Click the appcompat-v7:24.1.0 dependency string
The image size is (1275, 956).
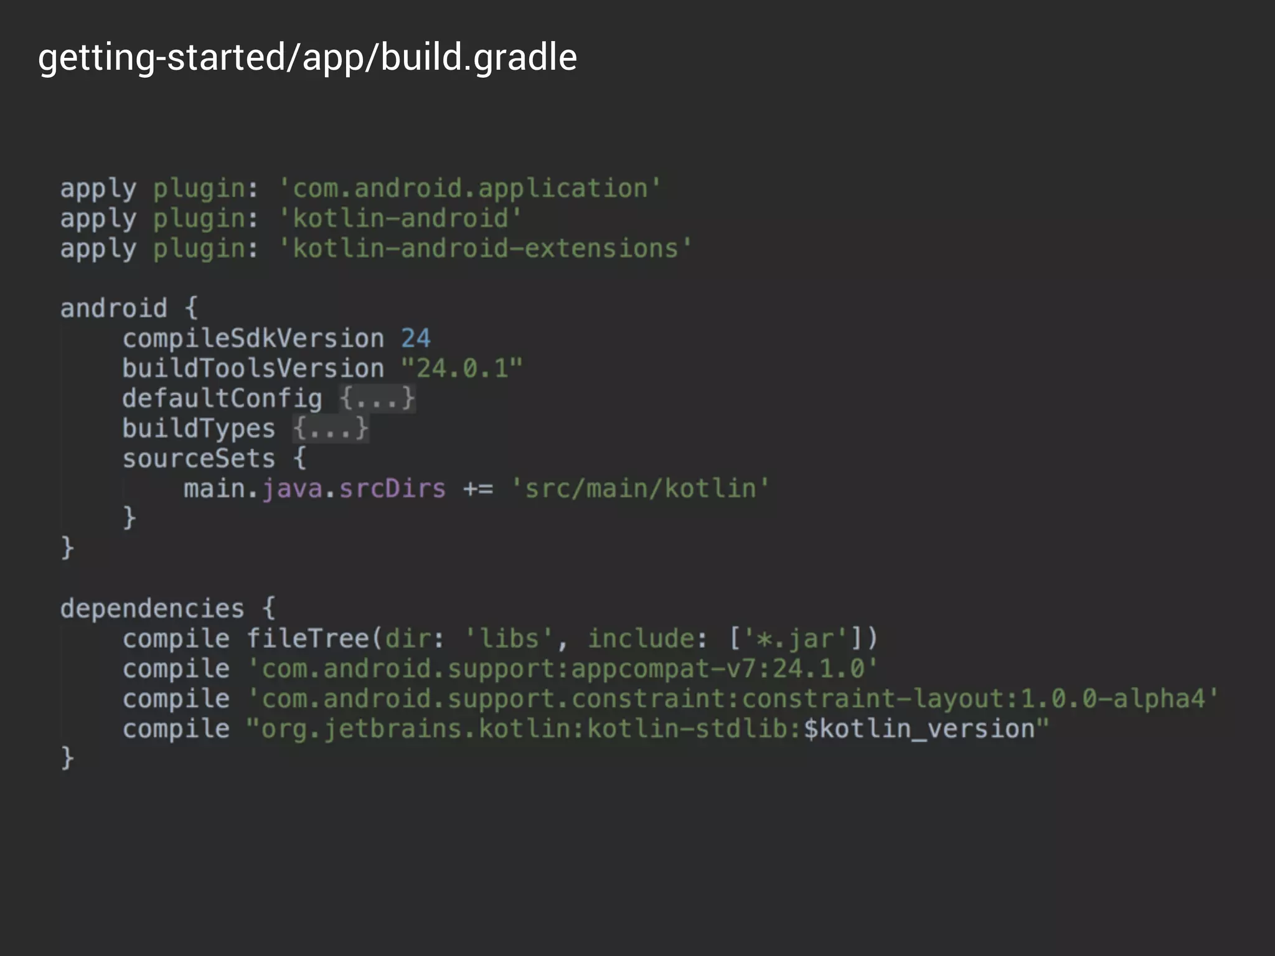[x=563, y=668]
